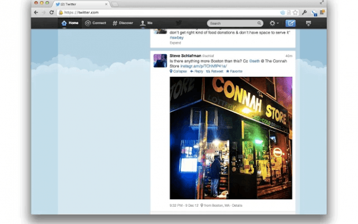Click the @seth mention link
This screenshot has height=224, width=358.
[x=254, y=61]
